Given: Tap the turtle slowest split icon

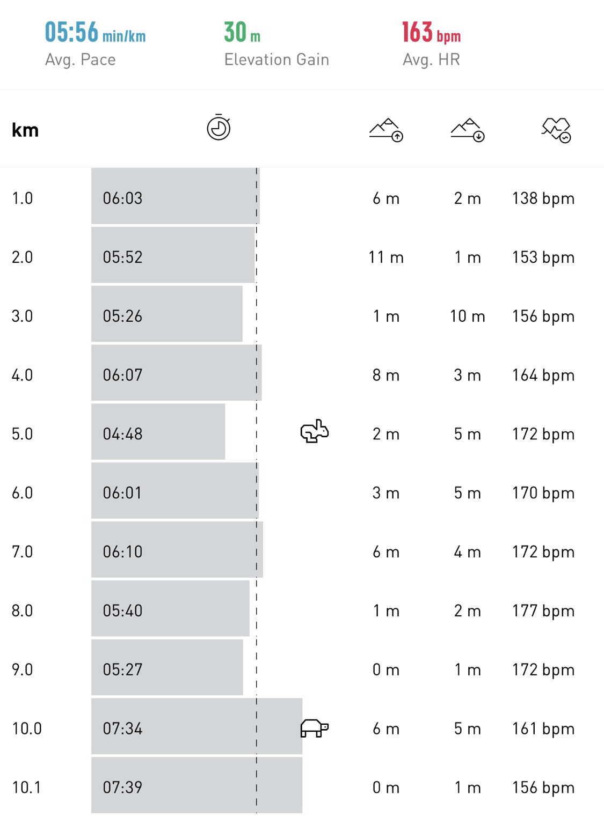Looking at the screenshot, I should pos(315,728).
